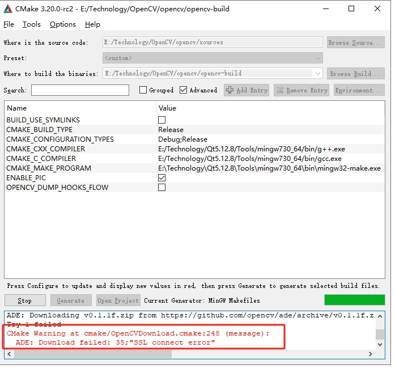
Task: Click output log scroll down arrow
Action: 380,344
